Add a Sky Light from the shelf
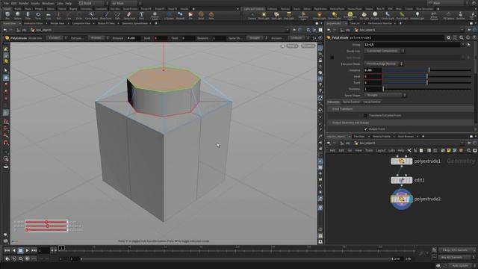The image size is (478, 269). click(364, 15)
